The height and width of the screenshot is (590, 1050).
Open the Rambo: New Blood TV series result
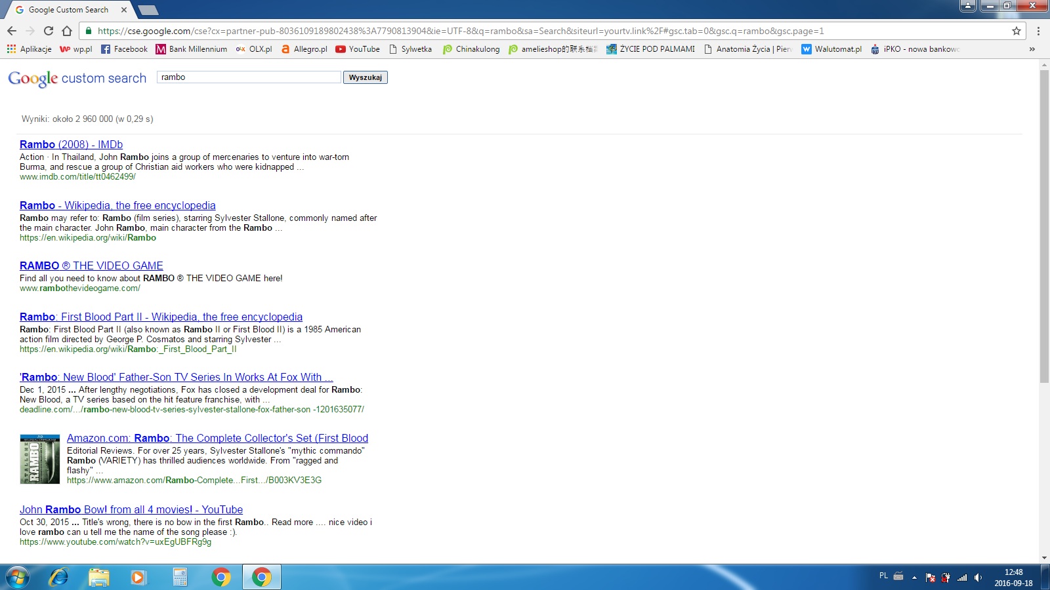177,377
